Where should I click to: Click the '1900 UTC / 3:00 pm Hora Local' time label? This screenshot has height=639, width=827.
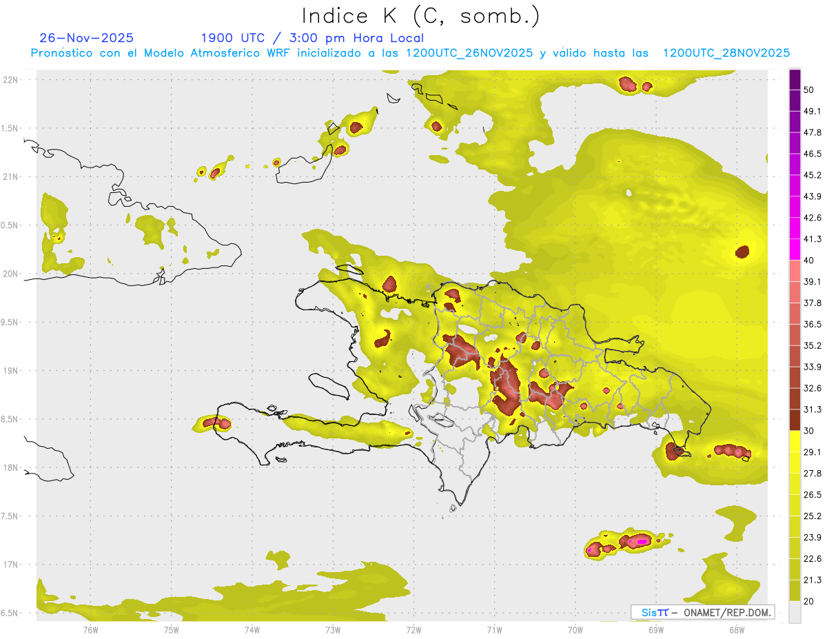(312, 38)
